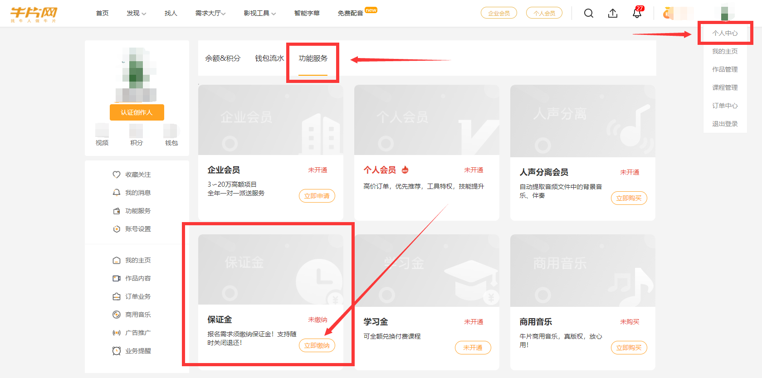762x378 pixels.
Task: Click 立即申请 button for 企业会员
Action: pos(317,196)
